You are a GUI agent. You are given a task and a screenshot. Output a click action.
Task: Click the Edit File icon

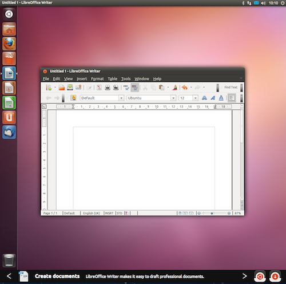89,88
